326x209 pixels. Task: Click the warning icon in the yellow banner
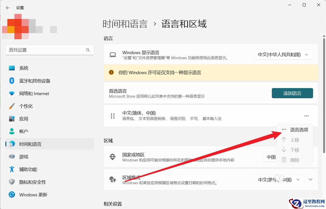(111, 72)
